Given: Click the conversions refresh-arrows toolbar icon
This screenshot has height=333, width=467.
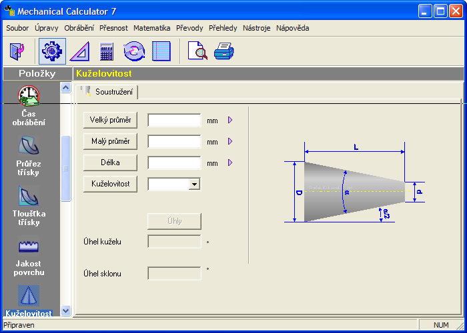Looking at the screenshot, I should (x=134, y=51).
